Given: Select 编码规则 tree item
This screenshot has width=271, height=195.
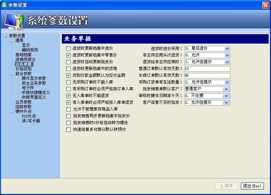Looking at the screenshot, I should (x=30, y=50).
